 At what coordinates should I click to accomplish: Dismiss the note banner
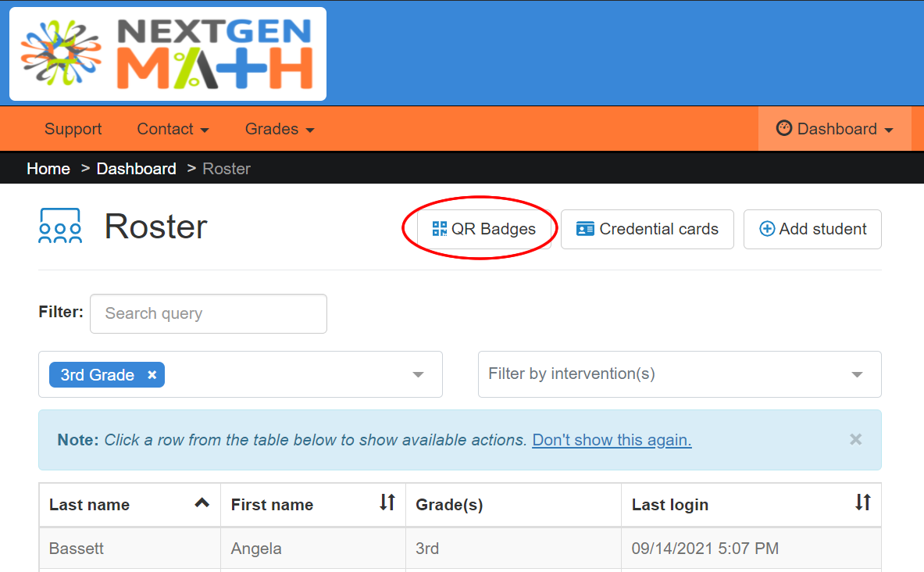pyautogui.click(x=855, y=439)
